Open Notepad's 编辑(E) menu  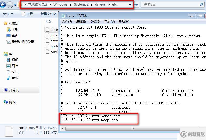pos(81,22)
